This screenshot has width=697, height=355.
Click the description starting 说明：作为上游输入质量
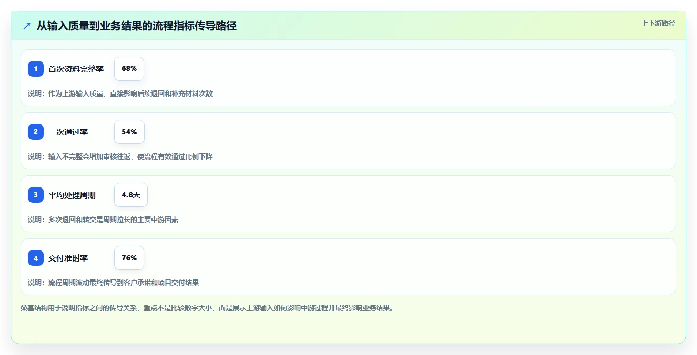pyautogui.click(x=120, y=93)
